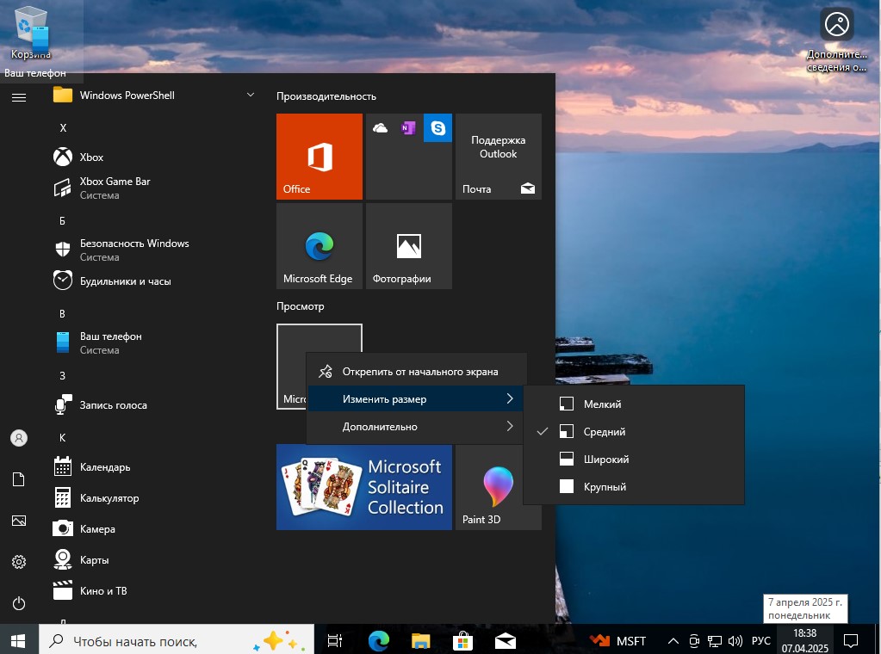The width and height of the screenshot is (881, 654).
Task: Open Task View on taskbar
Action: (335, 640)
